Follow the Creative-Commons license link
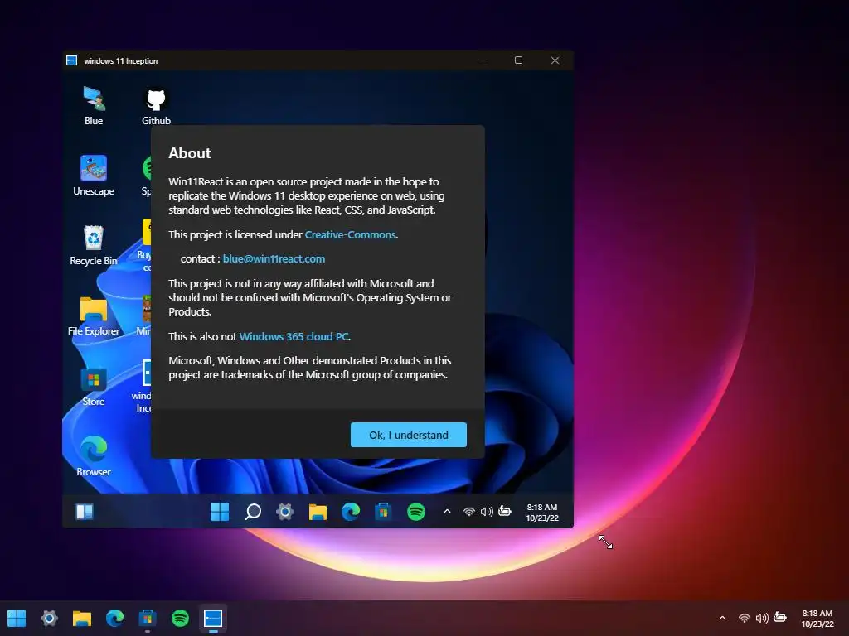 coord(351,234)
